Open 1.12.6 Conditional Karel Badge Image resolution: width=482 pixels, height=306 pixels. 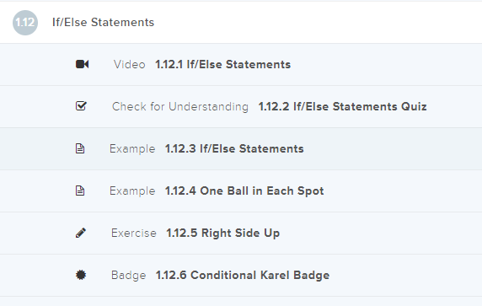click(243, 276)
